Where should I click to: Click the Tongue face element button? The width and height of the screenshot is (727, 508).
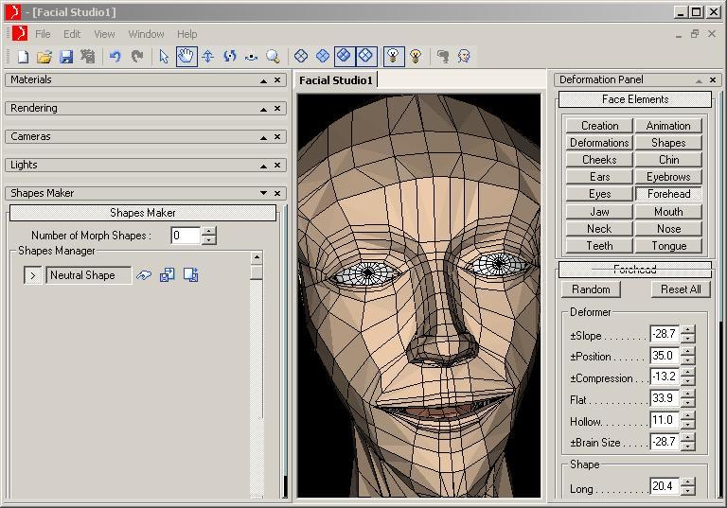pos(668,246)
